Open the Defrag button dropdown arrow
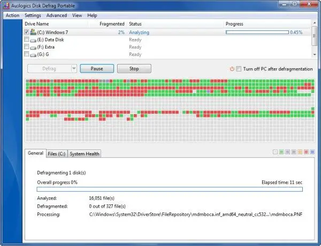The image size is (321, 246). tap(74, 69)
